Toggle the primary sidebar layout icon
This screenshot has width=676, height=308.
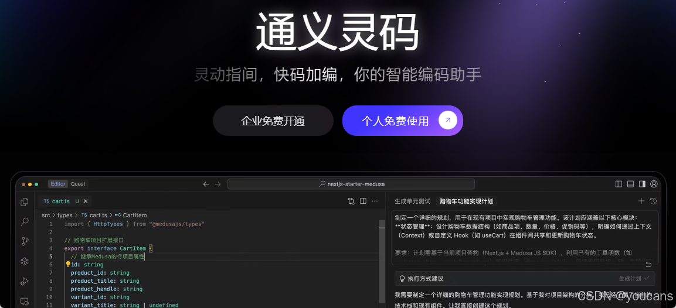pyautogui.click(x=619, y=184)
